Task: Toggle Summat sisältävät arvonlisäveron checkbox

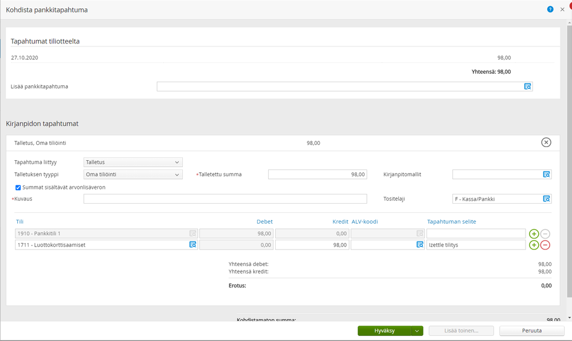Action: (18, 188)
